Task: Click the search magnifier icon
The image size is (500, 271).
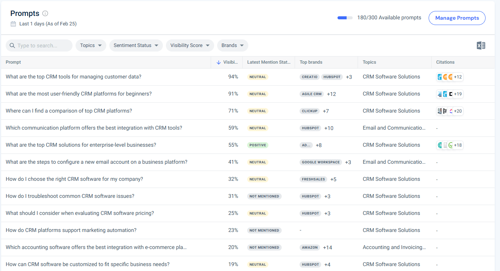Action: pos(13,45)
